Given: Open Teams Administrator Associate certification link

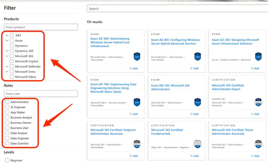Looking at the screenshot, I should click(x=232, y=132).
